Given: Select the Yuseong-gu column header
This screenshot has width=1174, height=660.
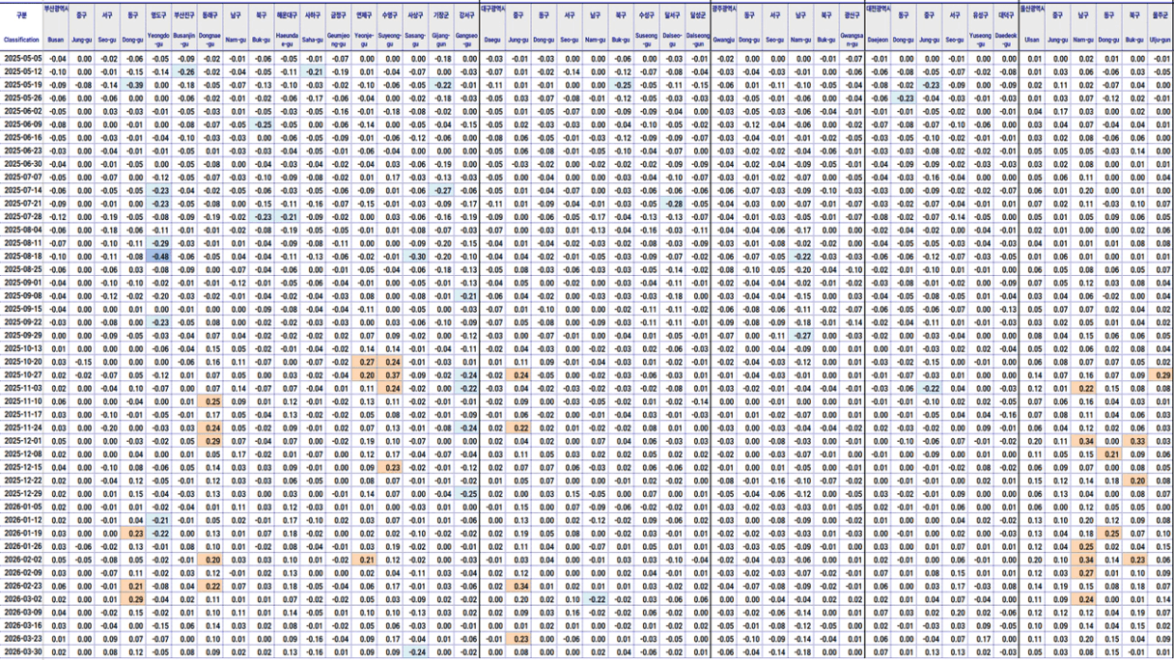Looking at the screenshot, I should point(980,40).
